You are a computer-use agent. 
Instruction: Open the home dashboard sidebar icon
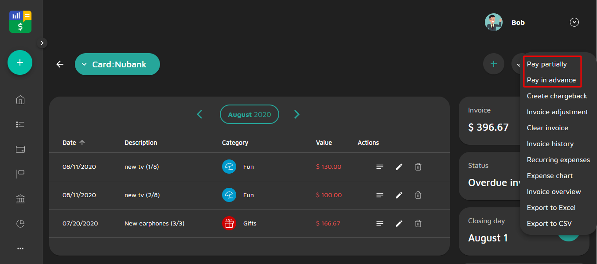tap(20, 100)
